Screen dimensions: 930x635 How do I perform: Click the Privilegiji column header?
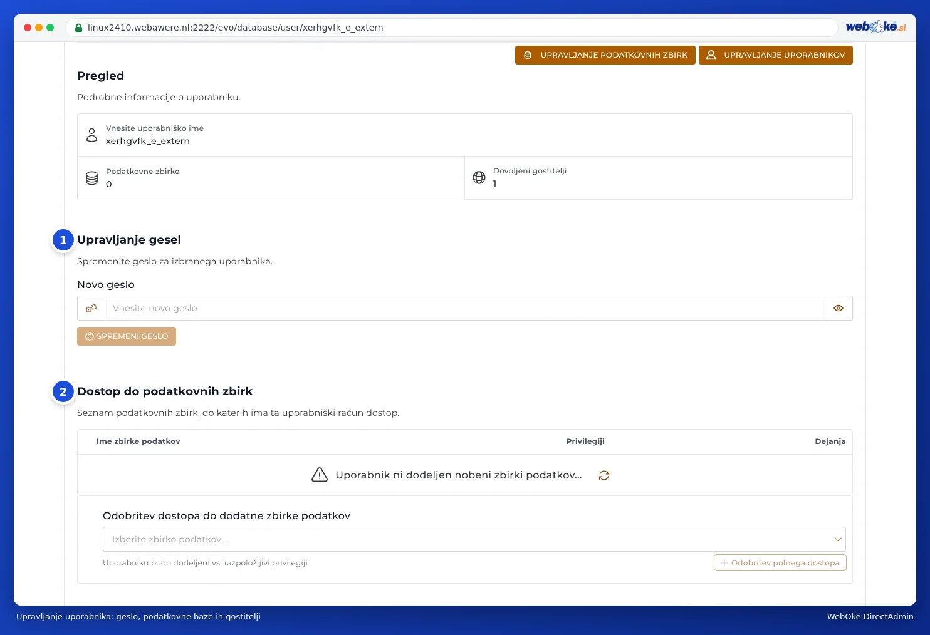[585, 441]
